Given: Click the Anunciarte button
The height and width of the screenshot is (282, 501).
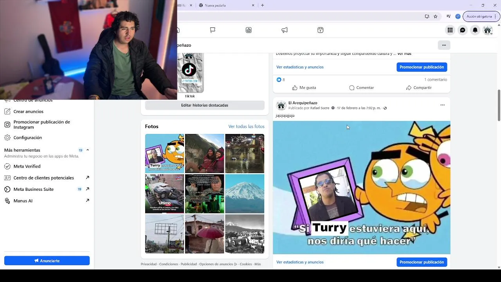Looking at the screenshot, I should coord(47,261).
